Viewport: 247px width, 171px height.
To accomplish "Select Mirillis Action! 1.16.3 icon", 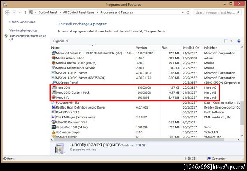I will [54, 58].
